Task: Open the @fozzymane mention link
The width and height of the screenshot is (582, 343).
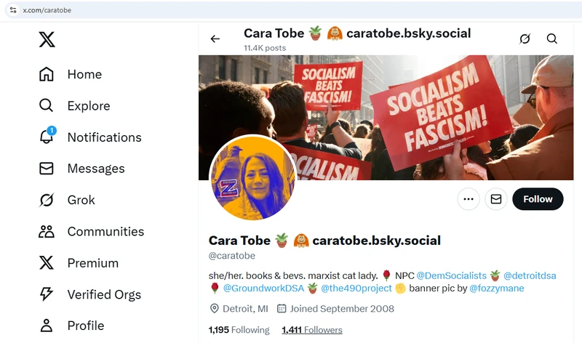Action: click(x=496, y=288)
